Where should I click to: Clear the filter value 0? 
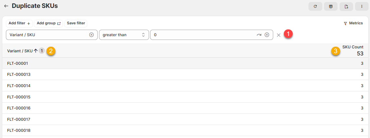pos(267,35)
